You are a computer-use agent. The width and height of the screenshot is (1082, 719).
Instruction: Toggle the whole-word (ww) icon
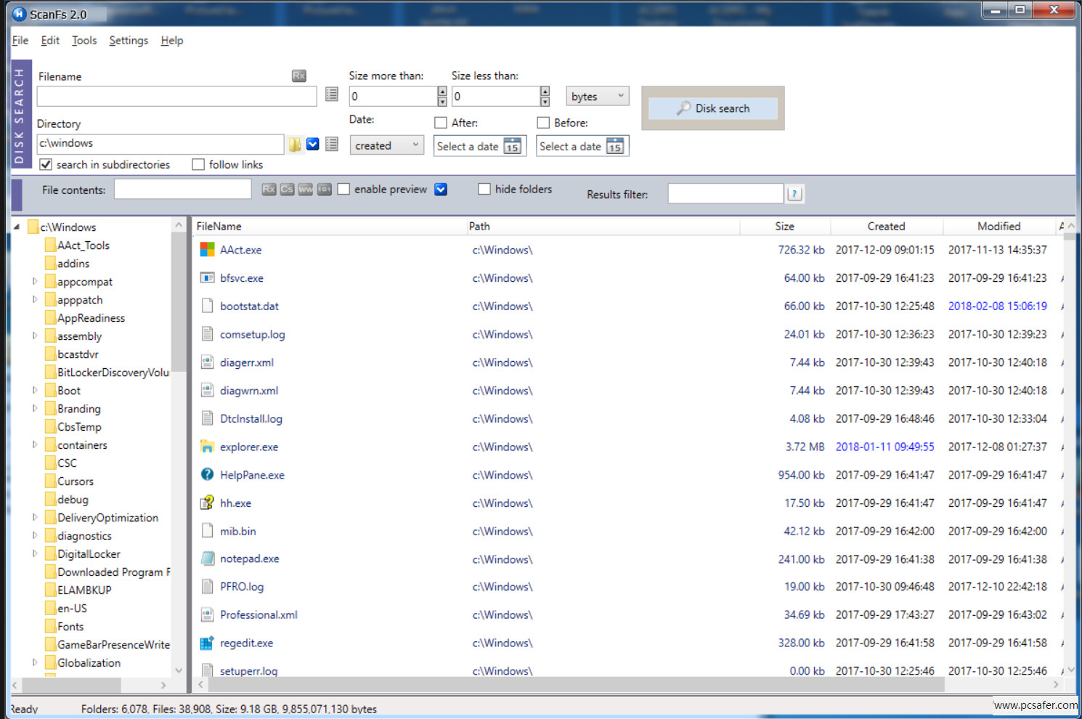(x=306, y=190)
